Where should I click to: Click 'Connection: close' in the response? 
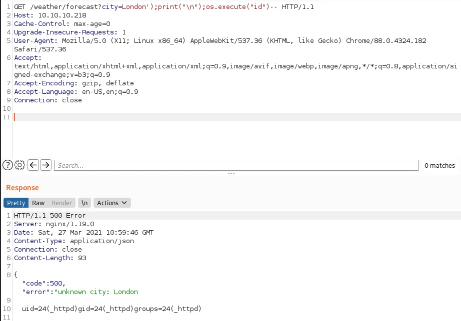pyautogui.click(x=48, y=250)
